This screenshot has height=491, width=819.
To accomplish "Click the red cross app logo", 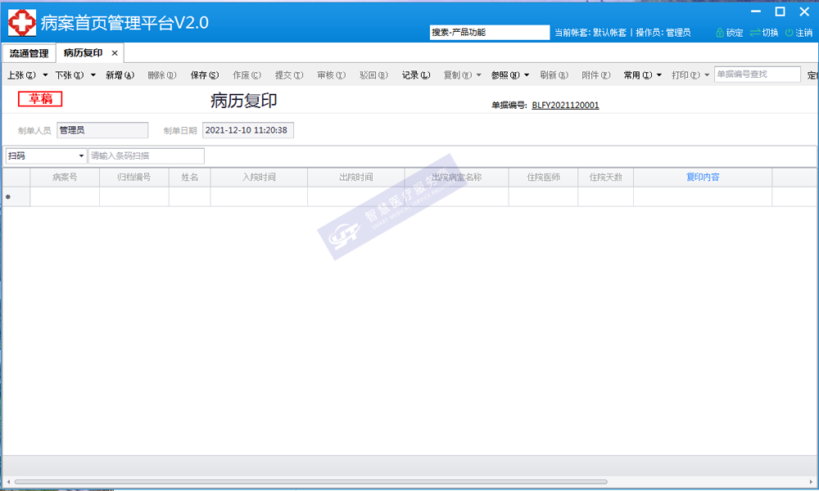I will [21, 23].
